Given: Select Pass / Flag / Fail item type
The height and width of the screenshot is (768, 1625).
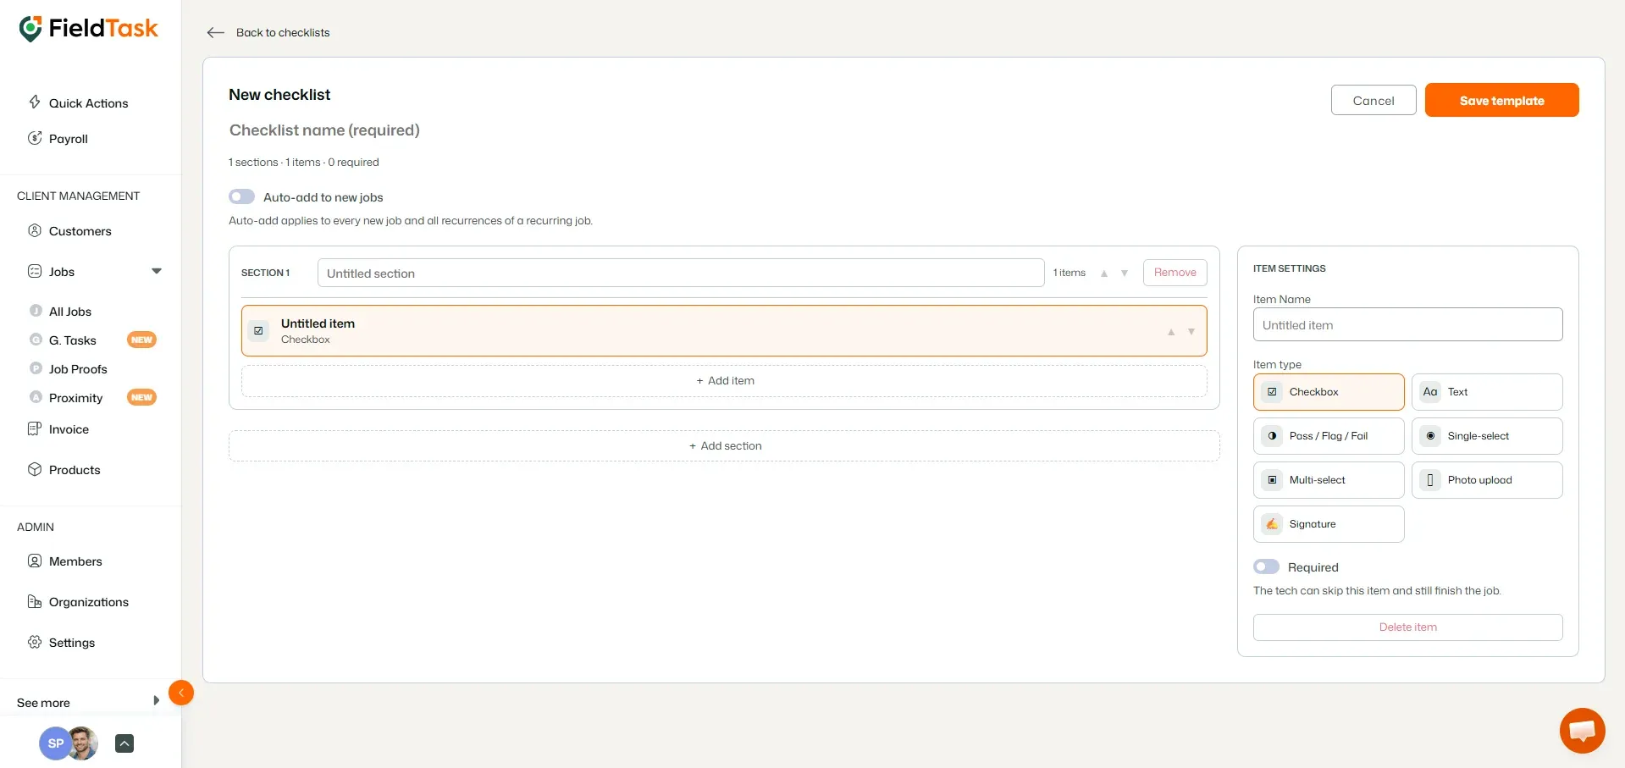Looking at the screenshot, I should (1329, 436).
